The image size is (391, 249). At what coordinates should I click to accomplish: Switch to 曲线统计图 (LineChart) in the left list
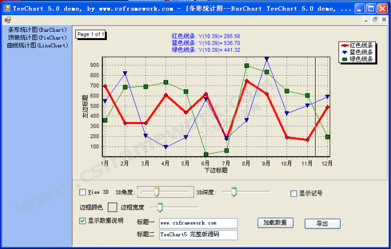pos(37,45)
